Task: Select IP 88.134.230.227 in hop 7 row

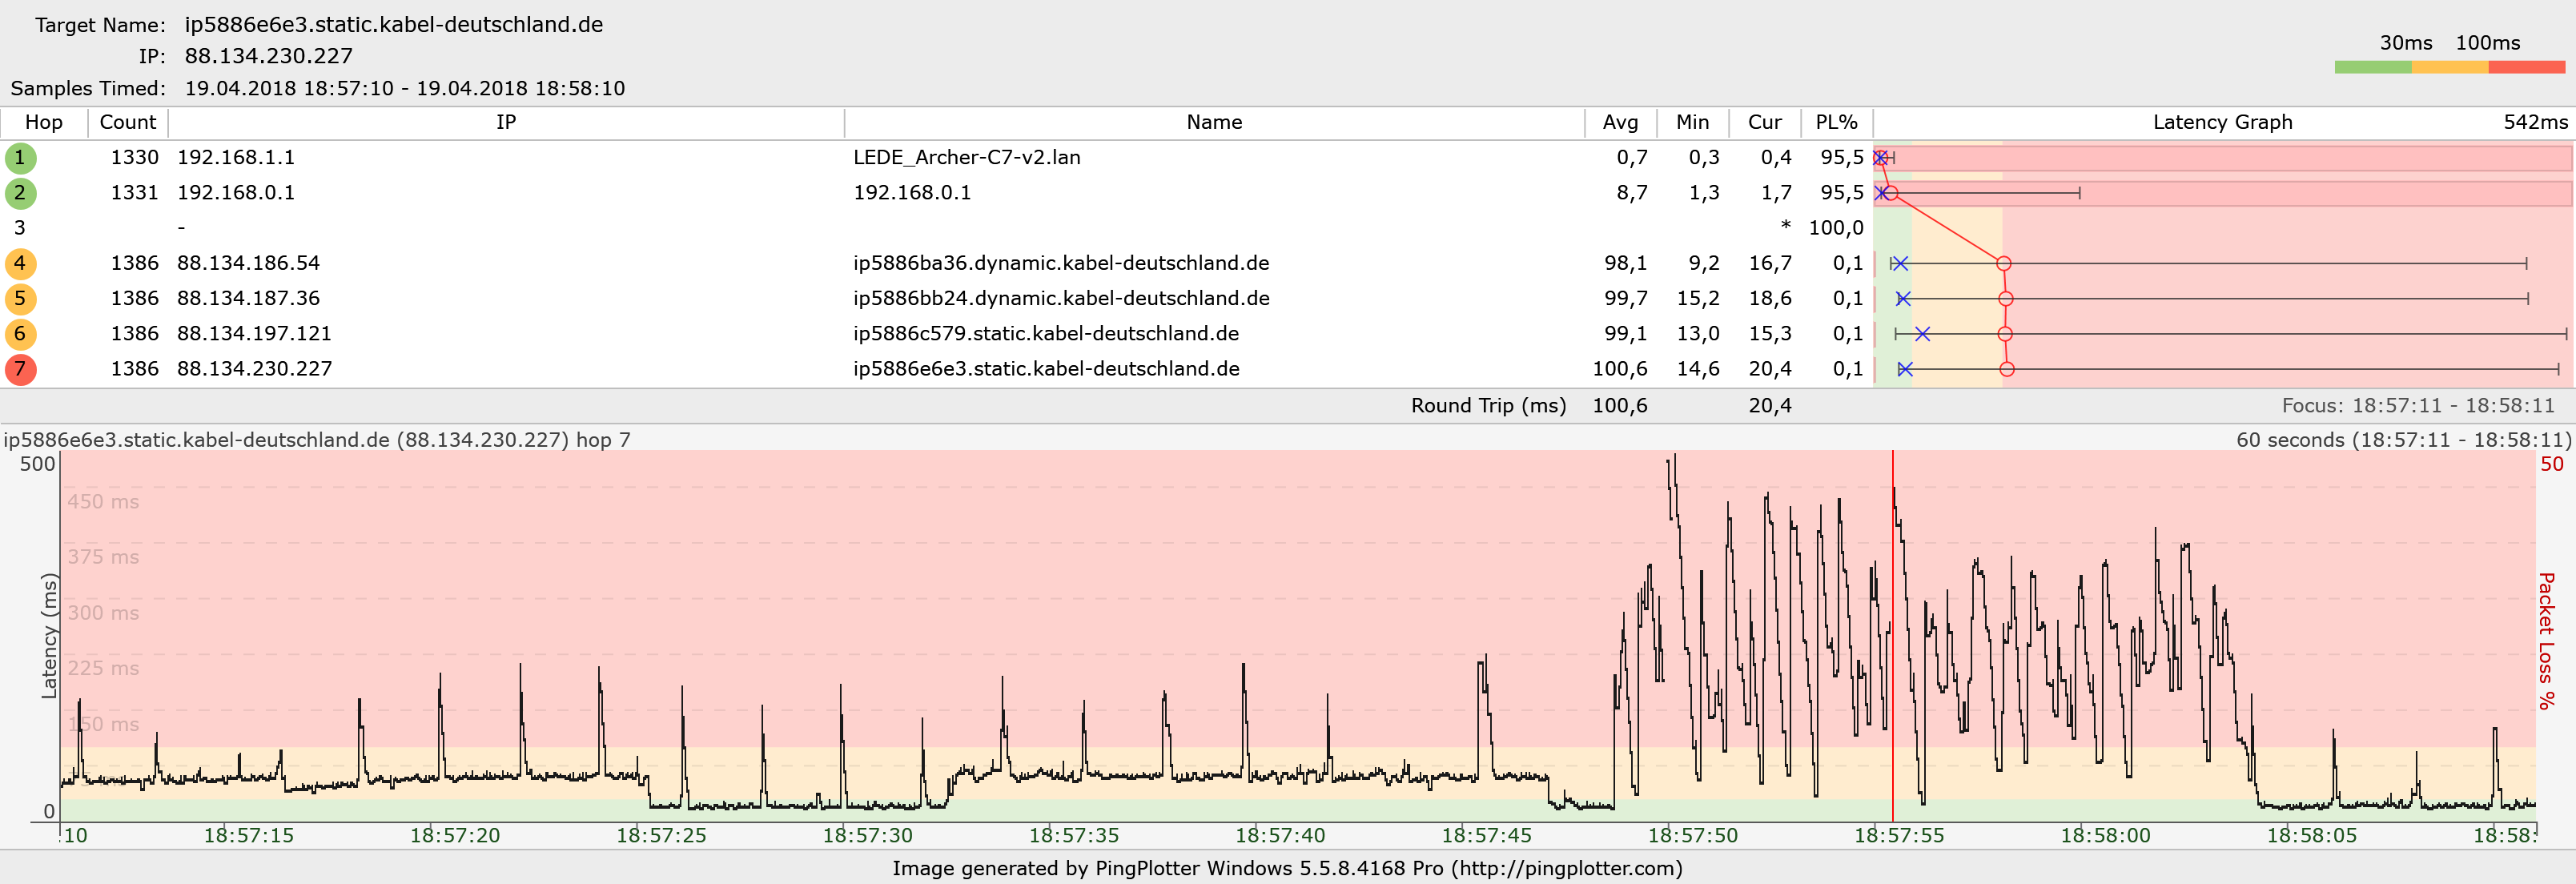Action: (x=254, y=368)
